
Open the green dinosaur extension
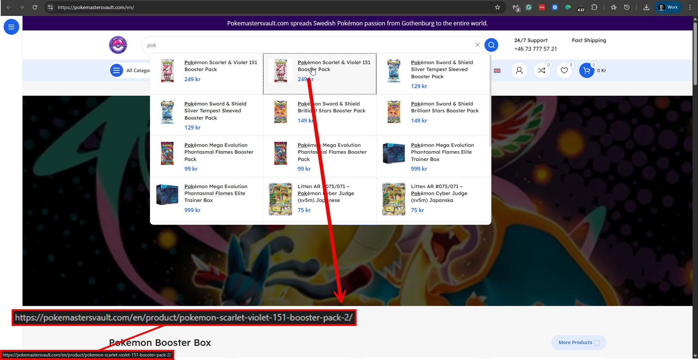[x=568, y=7]
